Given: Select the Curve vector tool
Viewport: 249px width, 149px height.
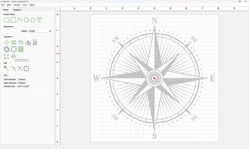Looking at the screenshot, I should (x=26, y=20).
